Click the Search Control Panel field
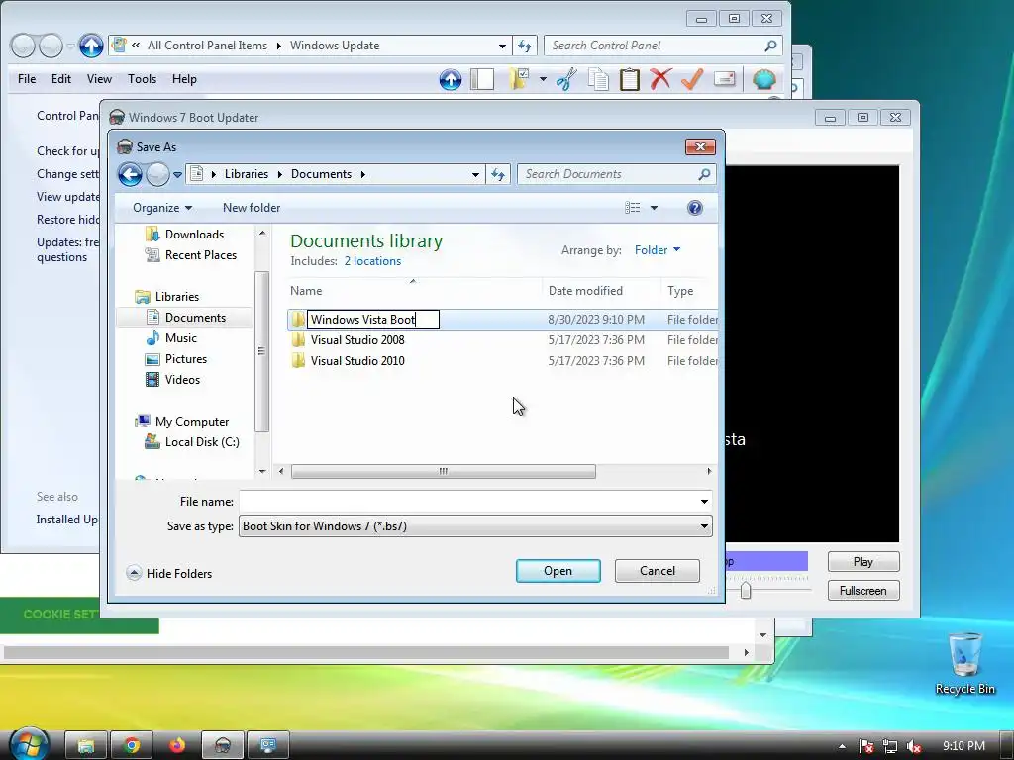Viewport: 1014px width, 760px height. pyautogui.click(x=662, y=46)
